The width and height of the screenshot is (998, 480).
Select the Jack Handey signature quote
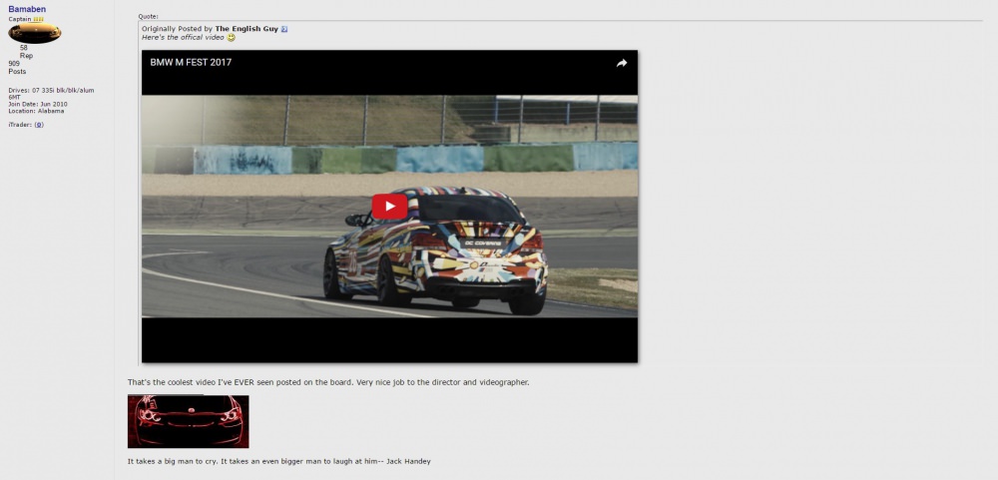(278, 461)
